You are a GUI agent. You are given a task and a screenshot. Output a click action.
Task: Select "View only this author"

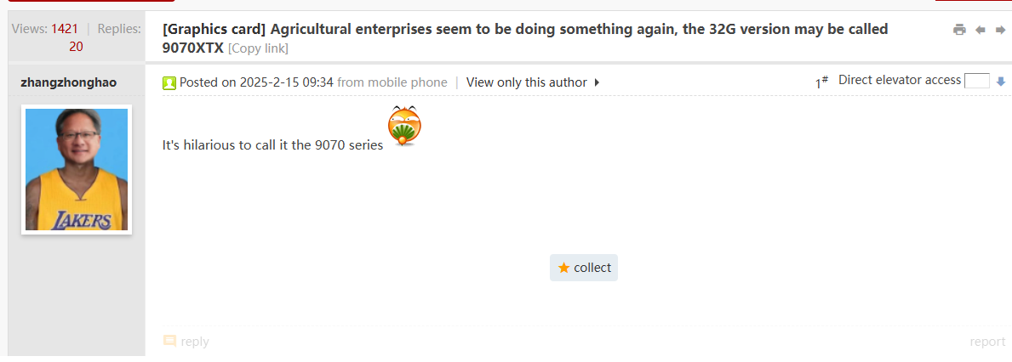click(526, 82)
